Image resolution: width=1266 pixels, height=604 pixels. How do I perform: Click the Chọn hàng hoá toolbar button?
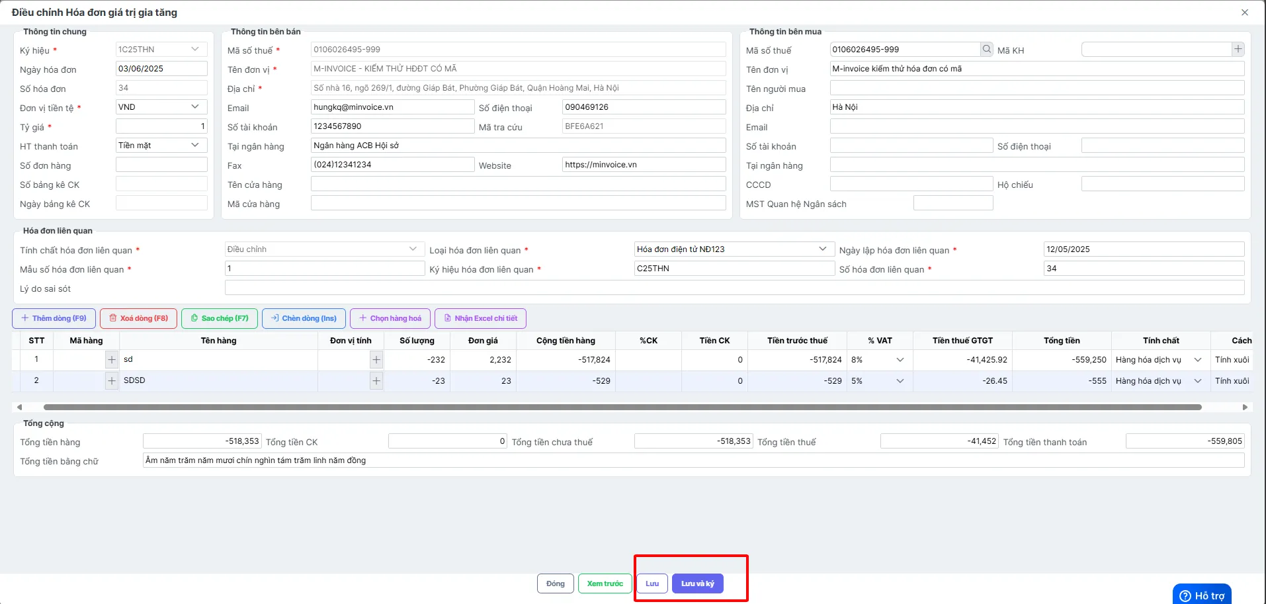tap(390, 318)
